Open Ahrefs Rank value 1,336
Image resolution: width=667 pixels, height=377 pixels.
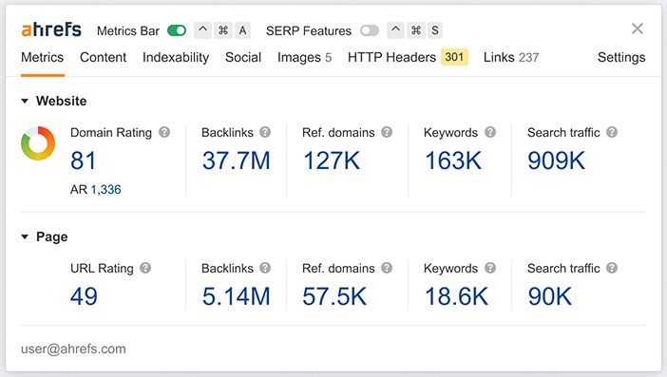(x=105, y=190)
